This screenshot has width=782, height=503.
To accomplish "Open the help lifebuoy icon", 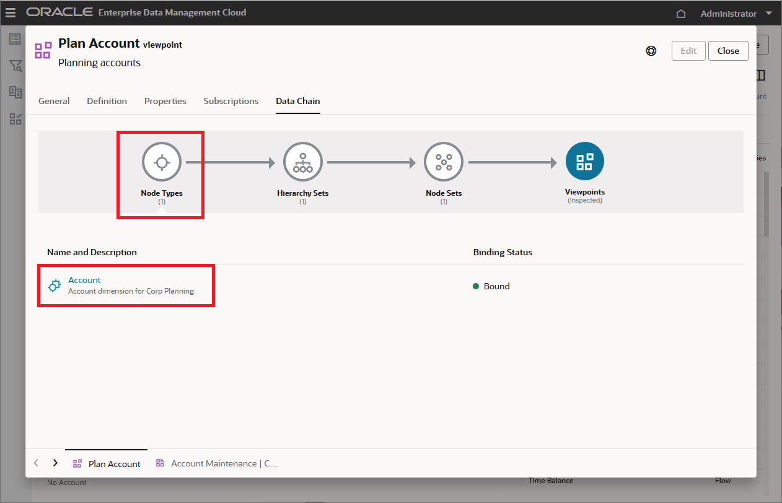I will [651, 51].
